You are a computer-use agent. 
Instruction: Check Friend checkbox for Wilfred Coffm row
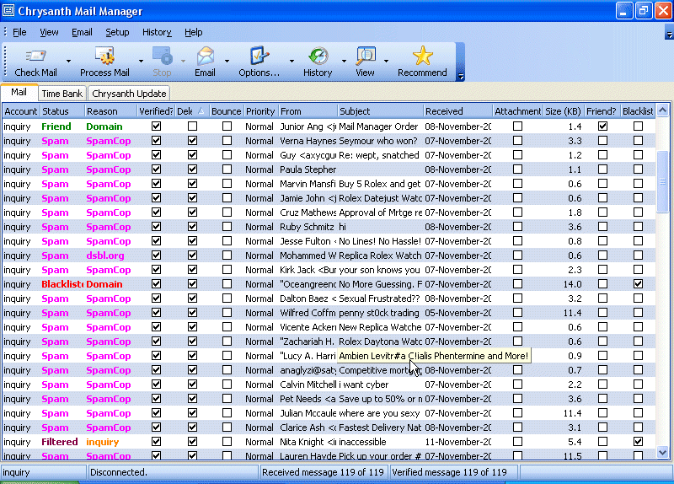click(602, 313)
